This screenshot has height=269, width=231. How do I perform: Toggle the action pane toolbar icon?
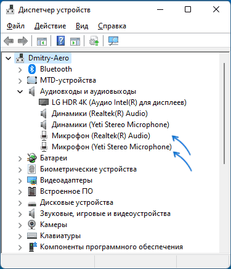tap(75, 41)
